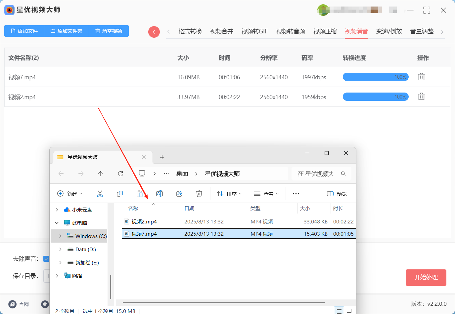The image size is (455, 314).
Task: Click the delete trash icon in Explorer toolbar
Action: coord(199,194)
